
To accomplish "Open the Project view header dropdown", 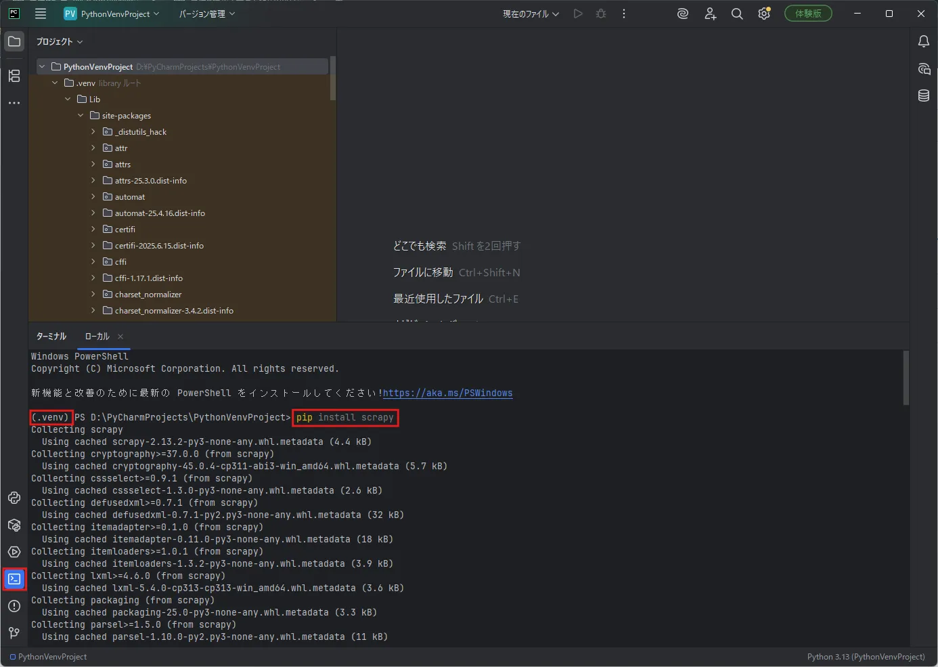I will [60, 42].
